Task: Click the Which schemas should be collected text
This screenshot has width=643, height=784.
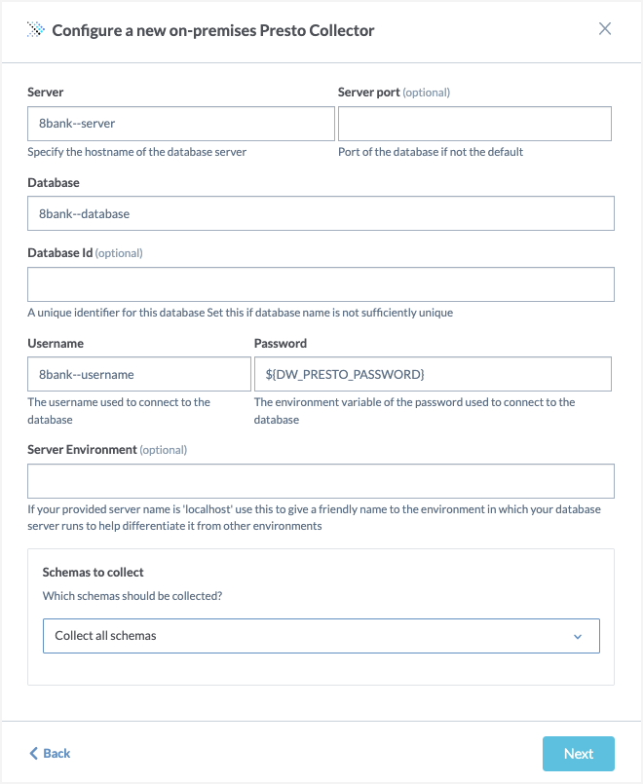Action: (x=132, y=596)
